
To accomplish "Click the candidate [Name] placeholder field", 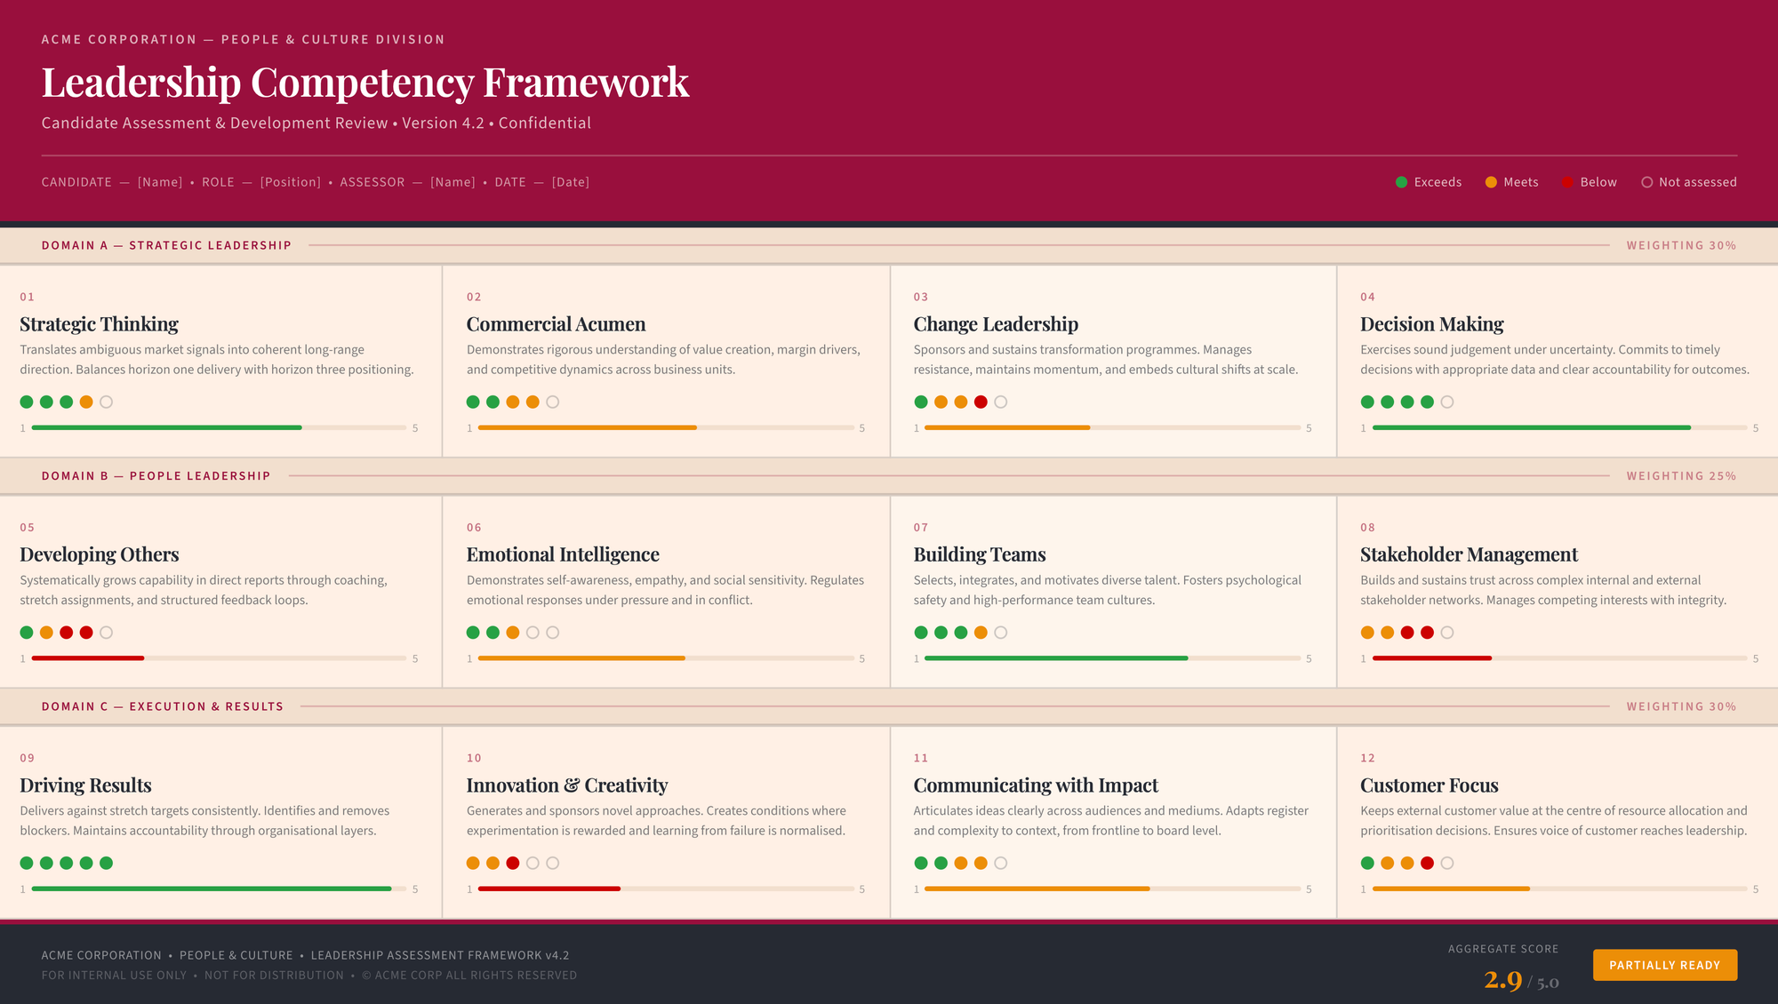I will (160, 182).
